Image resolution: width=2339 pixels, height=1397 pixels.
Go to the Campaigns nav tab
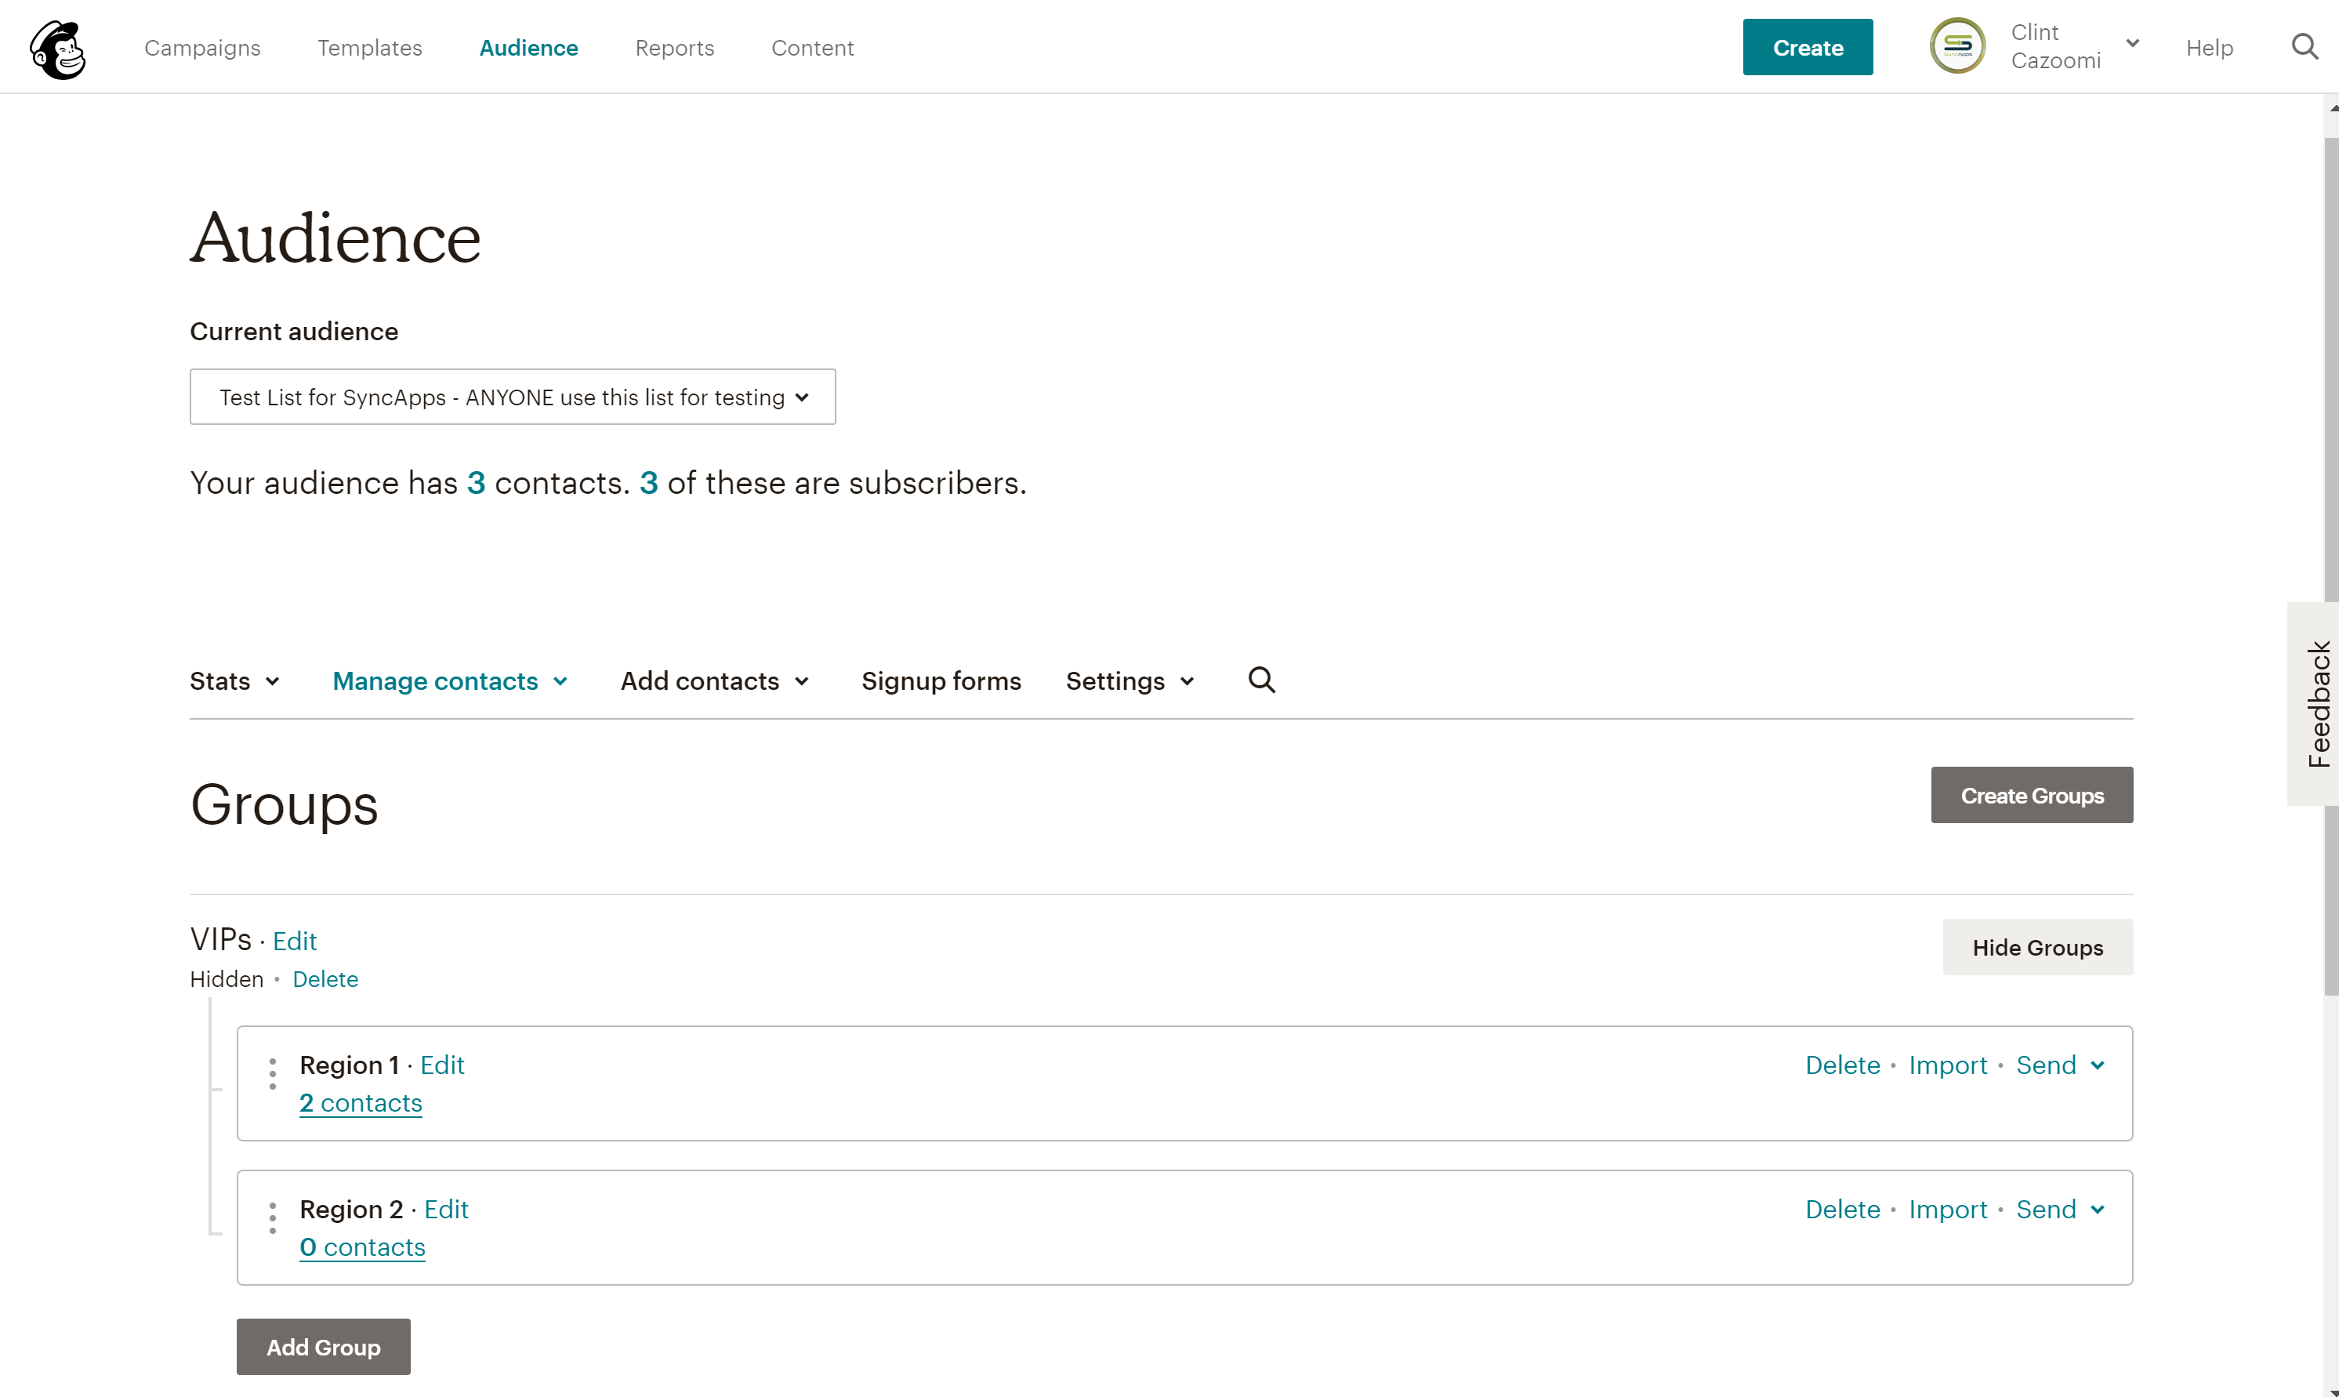(202, 48)
